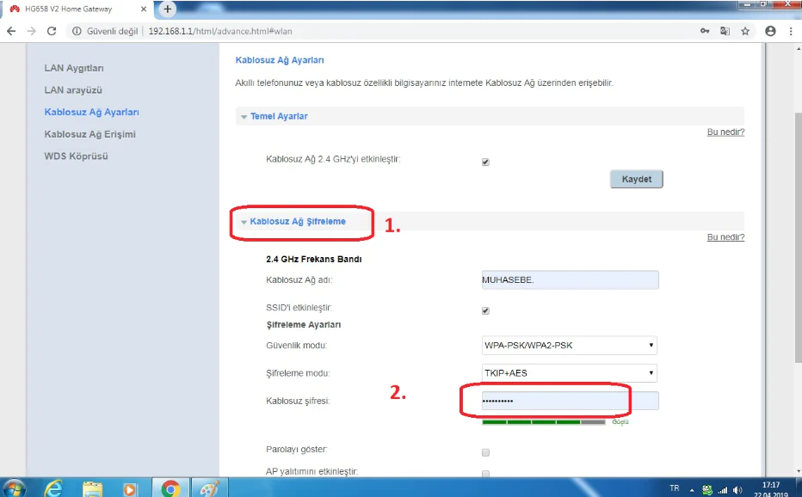Open the Windows Start button
Screen dimensions: 802x497
(13, 488)
